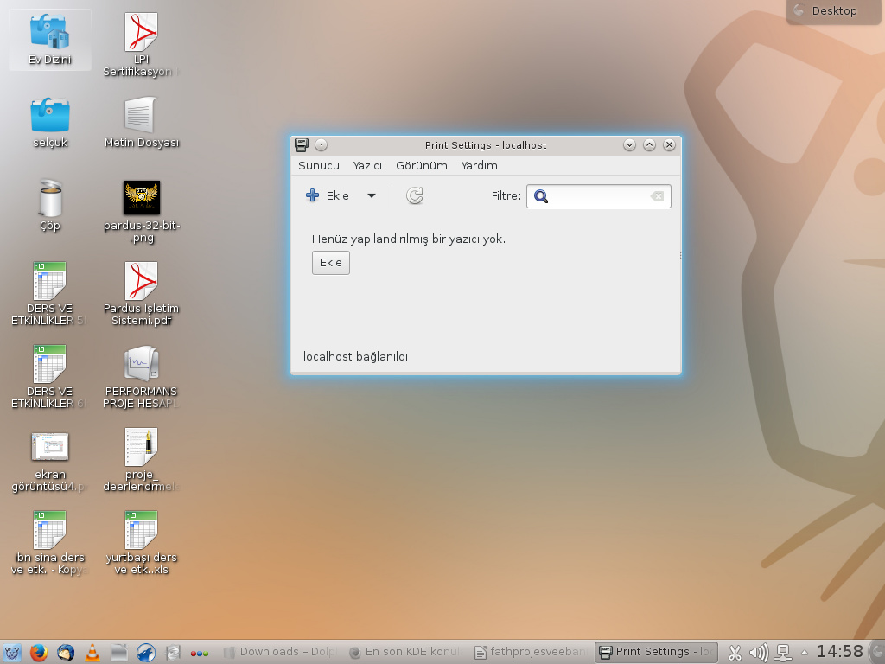Click the refresh icon in the printer toolbar

coord(415,196)
